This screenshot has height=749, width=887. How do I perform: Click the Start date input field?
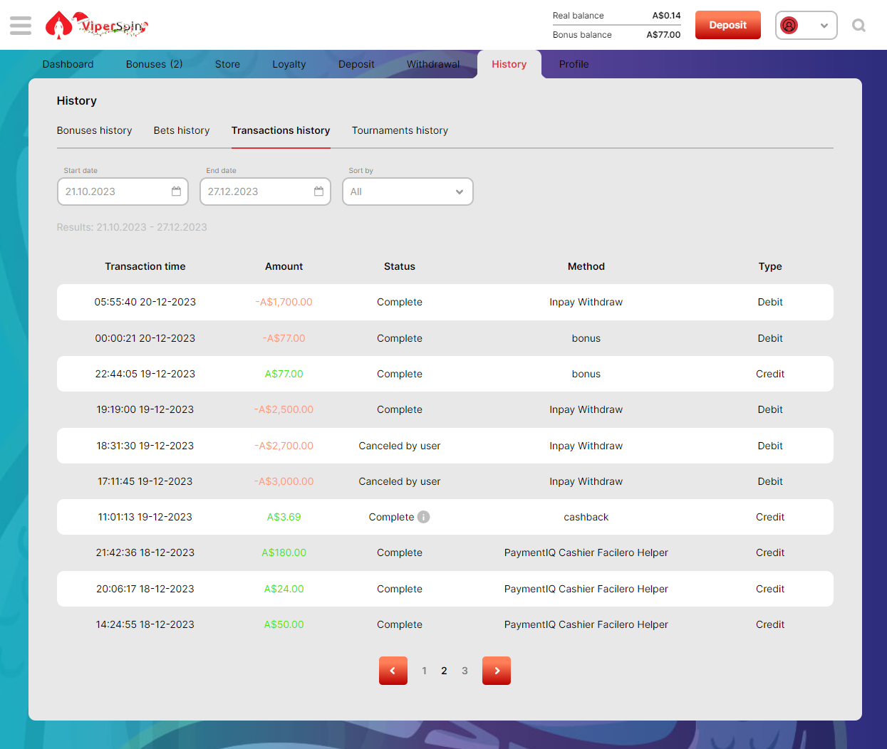(114, 192)
